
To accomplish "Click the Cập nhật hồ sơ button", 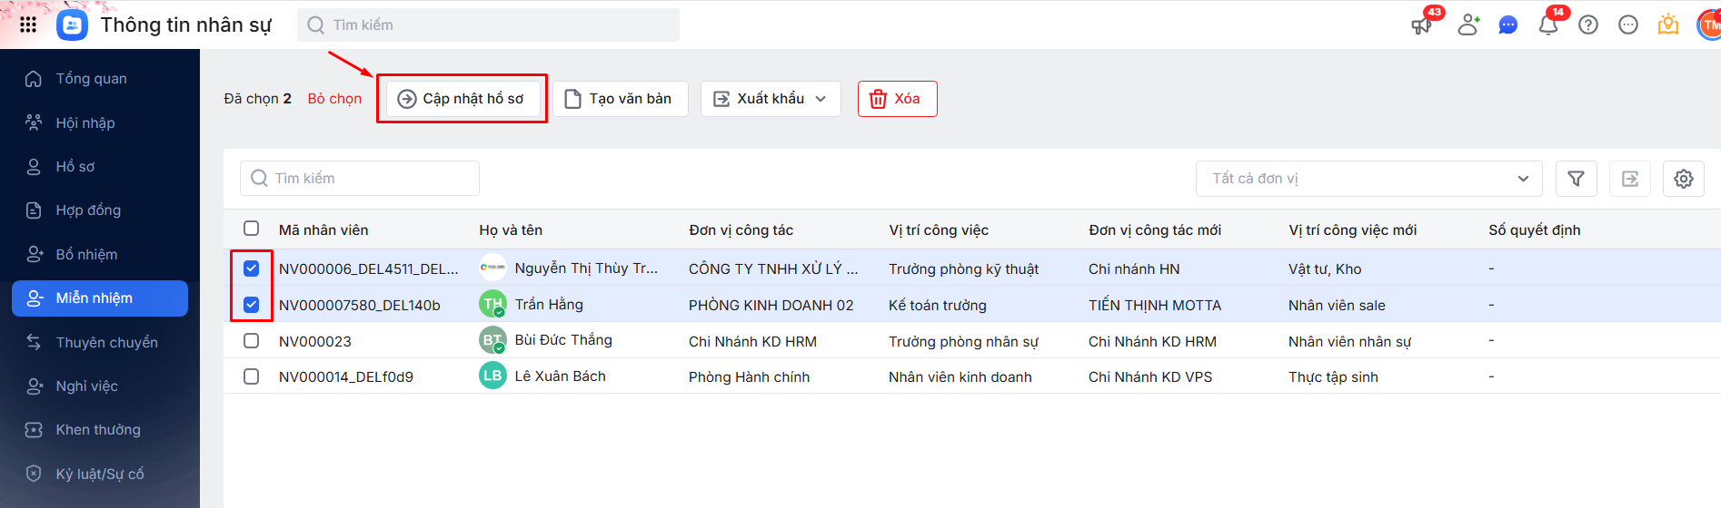I will 462,99.
